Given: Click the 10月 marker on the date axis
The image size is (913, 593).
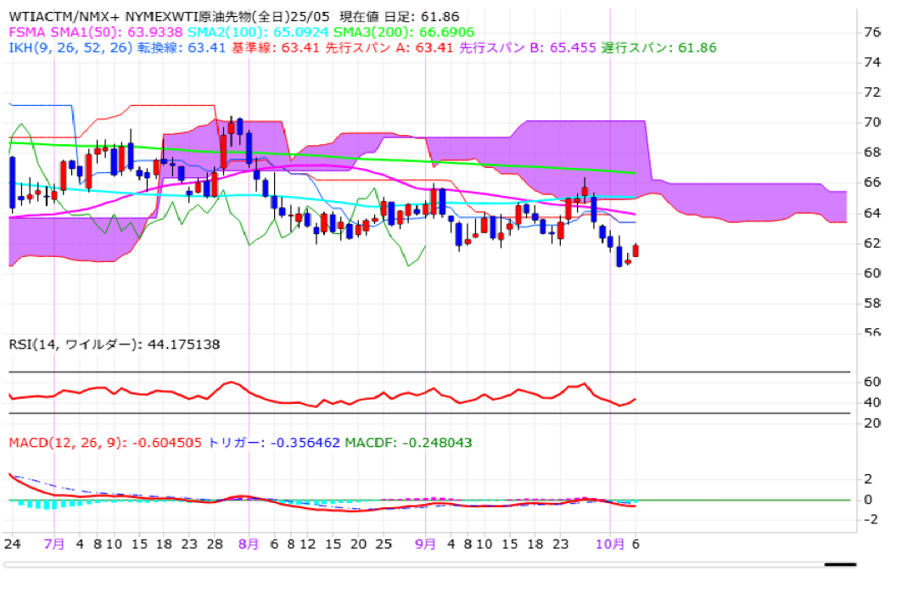Looking at the screenshot, I should click(x=610, y=543).
